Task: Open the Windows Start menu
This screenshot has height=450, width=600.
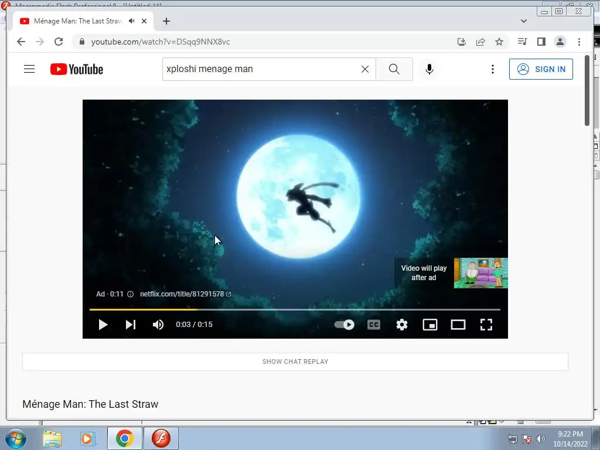Action: [15, 438]
